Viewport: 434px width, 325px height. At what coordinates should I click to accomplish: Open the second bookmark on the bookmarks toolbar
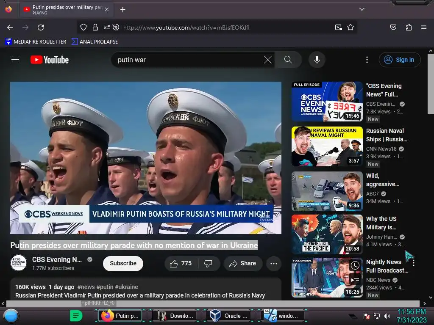(95, 41)
